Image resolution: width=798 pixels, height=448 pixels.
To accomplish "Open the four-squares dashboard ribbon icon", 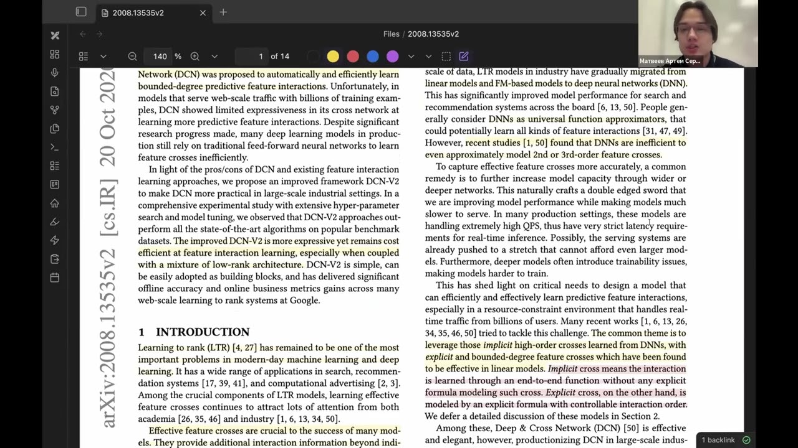I will [55, 54].
